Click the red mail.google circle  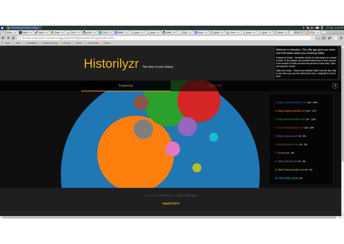pyautogui.click(x=199, y=101)
